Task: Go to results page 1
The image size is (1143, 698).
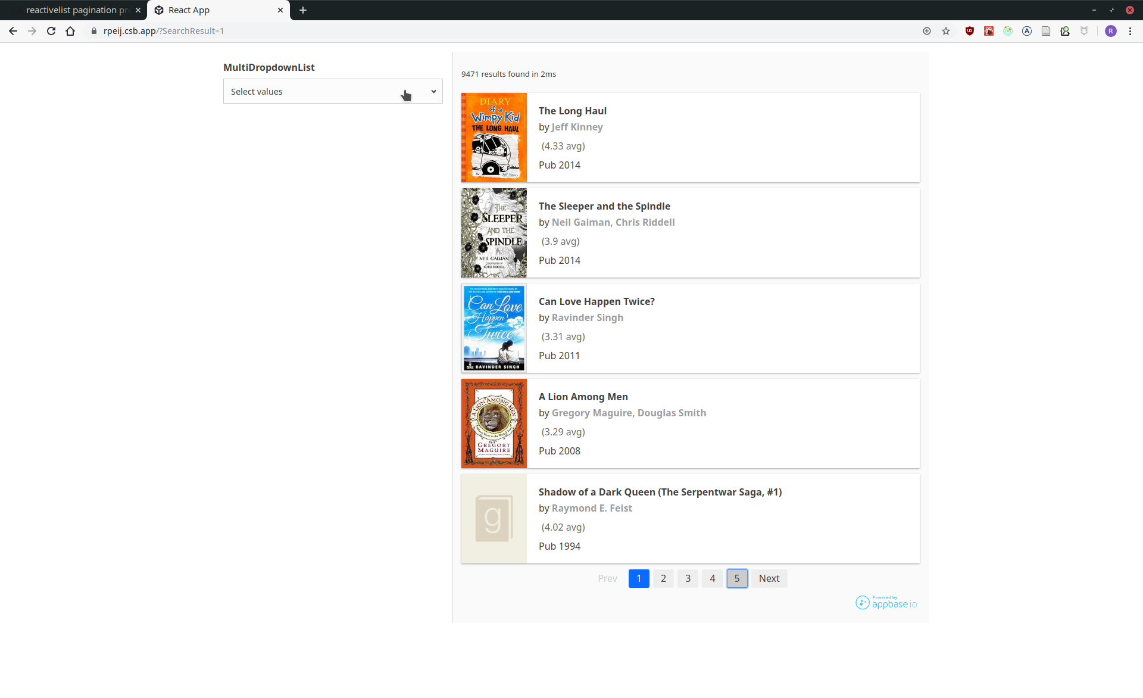Action: pyautogui.click(x=639, y=578)
